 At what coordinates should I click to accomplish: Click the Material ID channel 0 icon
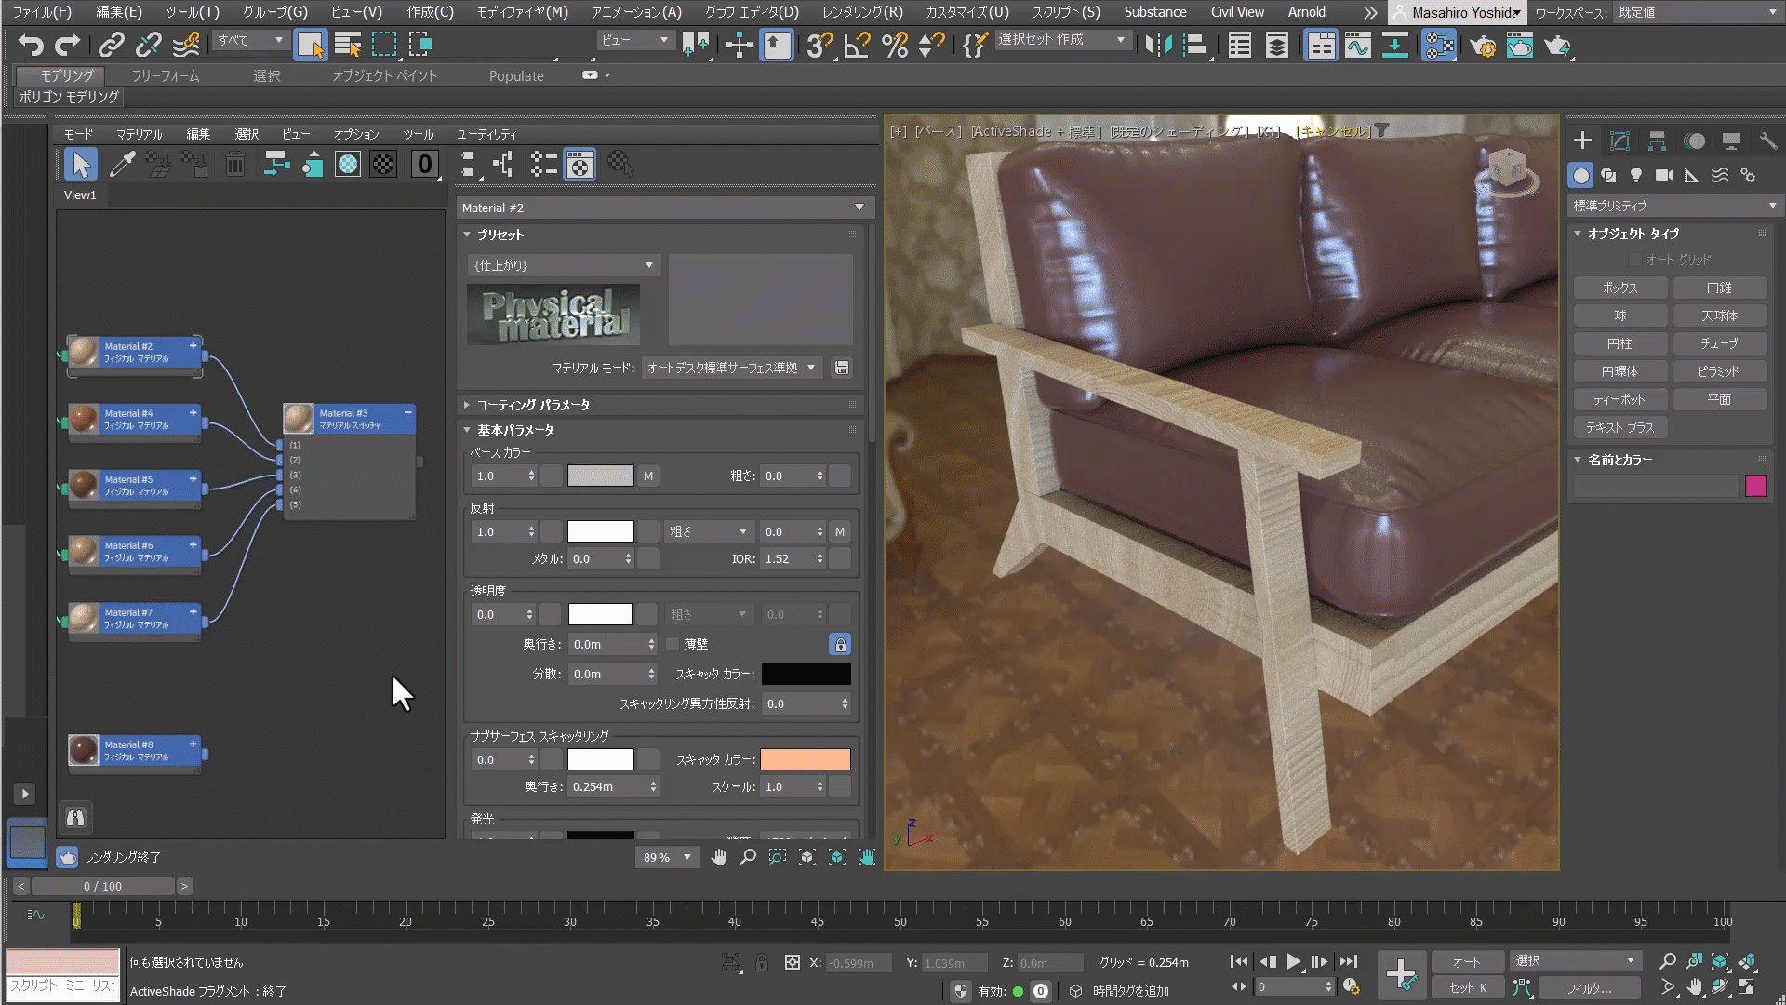click(x=425, y=165)
